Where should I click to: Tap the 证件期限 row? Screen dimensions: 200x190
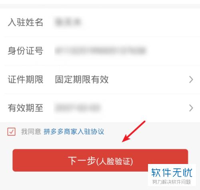pyautogui.click(x=100, y=80)
